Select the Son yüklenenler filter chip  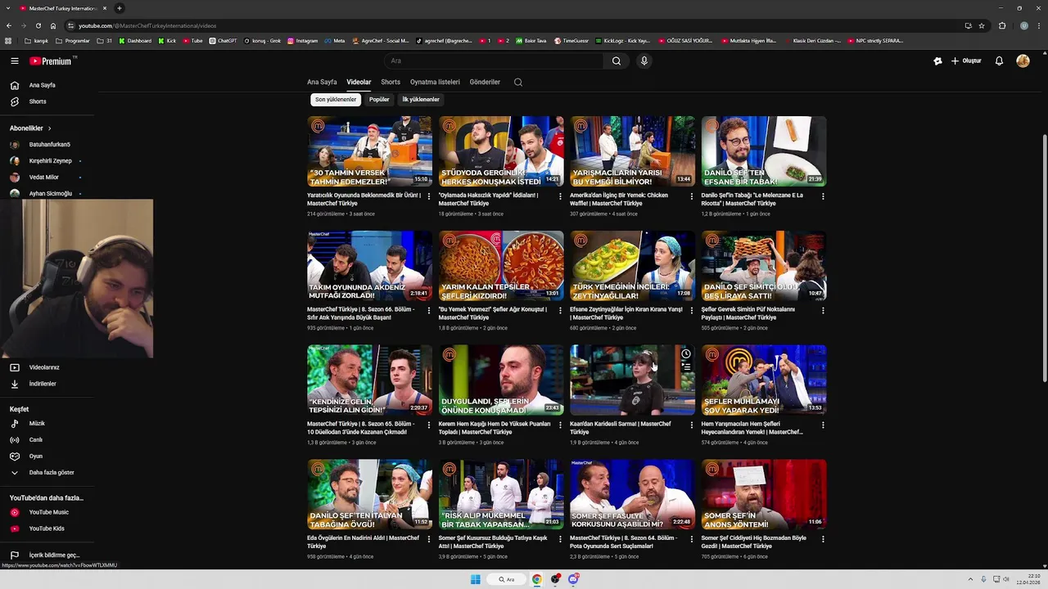coord(336,100)
